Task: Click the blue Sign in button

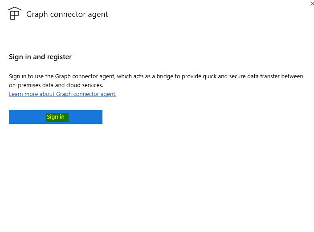Action: tap(56, 117)
